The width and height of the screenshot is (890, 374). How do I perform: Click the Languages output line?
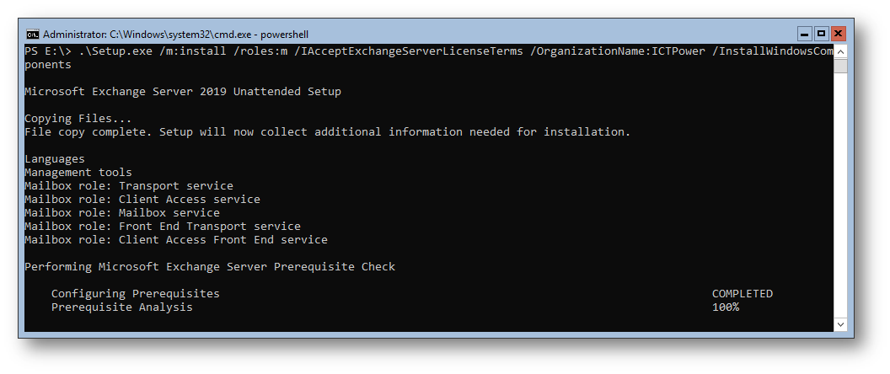tap(55, 158)
